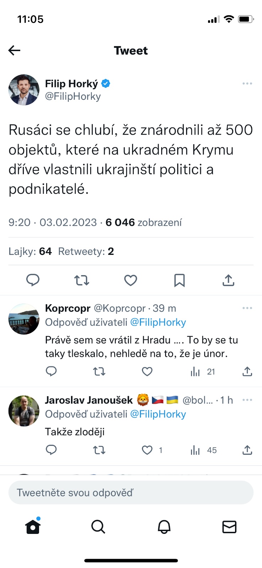The width and height of the screenshot is (262, 568).
Task: Open Notifications bell icon
Action: click(164, 527)
